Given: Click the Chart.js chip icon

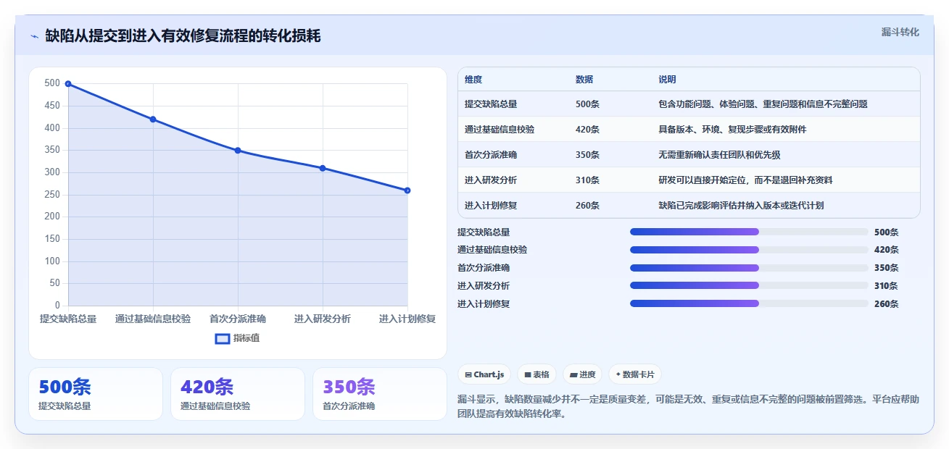Looking at the screenshot, I should point(468,374).
